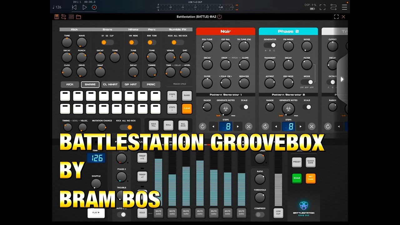The width and height of the screenshot is (400, 225).
Task: Click Pattern Generator 1 regenerate circular arrow
Action: click(202, 126)
